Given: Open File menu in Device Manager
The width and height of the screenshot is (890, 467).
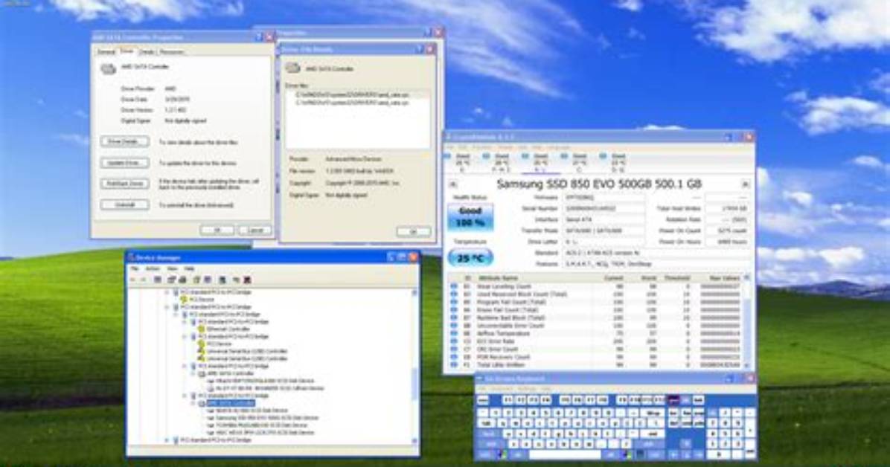Looking at the screenshot, I should tap(135, 268).
